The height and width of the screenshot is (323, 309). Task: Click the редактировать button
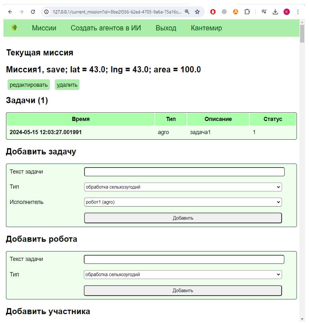tap(29, 85)
